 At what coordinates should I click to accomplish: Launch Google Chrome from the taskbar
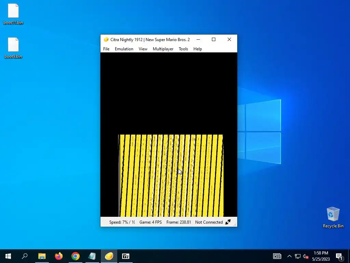pos(76,256)
